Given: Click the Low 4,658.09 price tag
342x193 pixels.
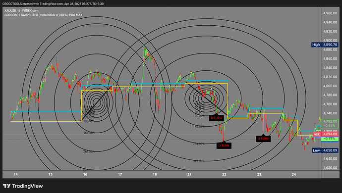Looking at the screenshot, I should pyautogui.click(x=325, y=150).
